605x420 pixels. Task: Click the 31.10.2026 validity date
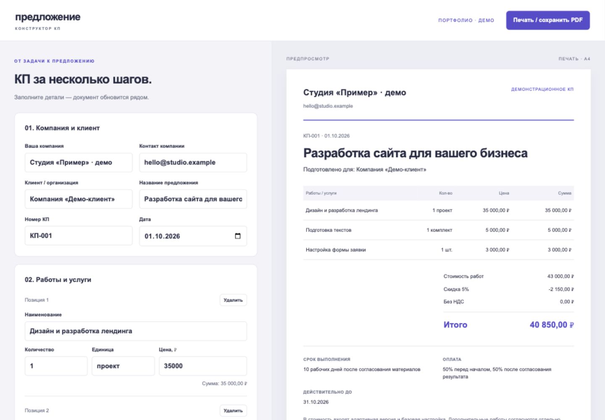tap(316, 402)
